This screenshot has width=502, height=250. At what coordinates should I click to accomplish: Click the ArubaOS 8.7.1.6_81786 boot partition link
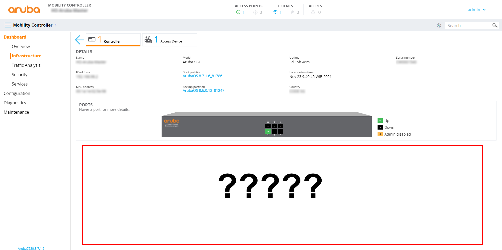click(x=202, y=76)
